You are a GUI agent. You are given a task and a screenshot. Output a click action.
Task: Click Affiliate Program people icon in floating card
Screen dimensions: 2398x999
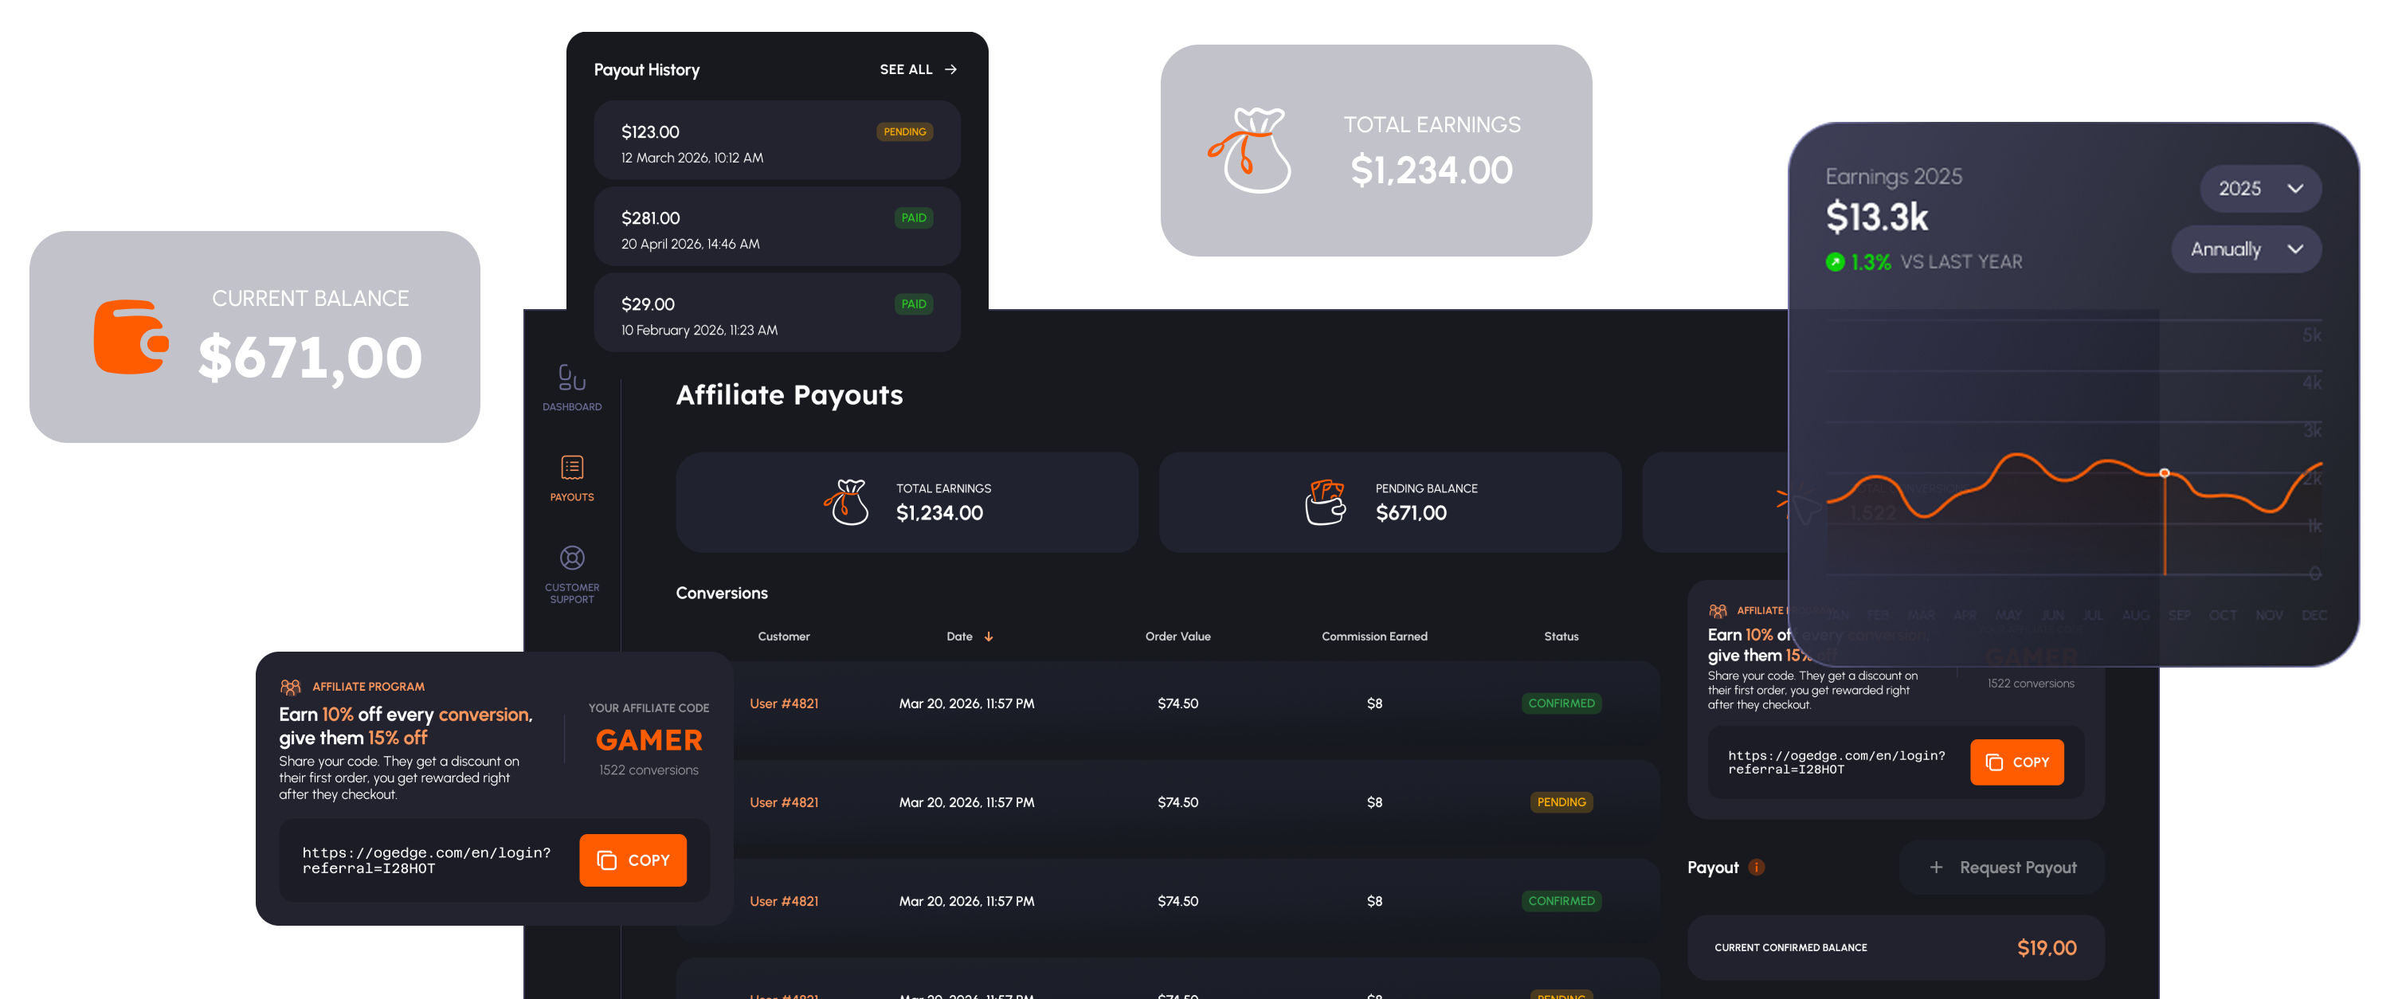pyautogui.click(x=291, y=687)
